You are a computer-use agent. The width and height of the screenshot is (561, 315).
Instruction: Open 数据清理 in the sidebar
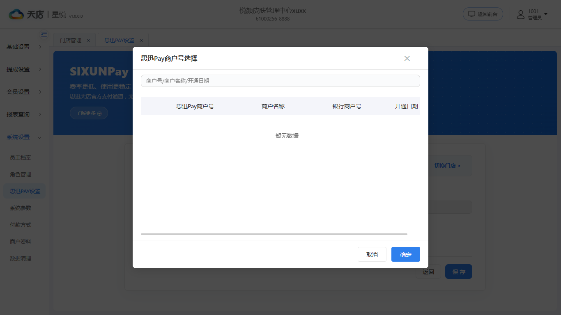coord(21,258)
